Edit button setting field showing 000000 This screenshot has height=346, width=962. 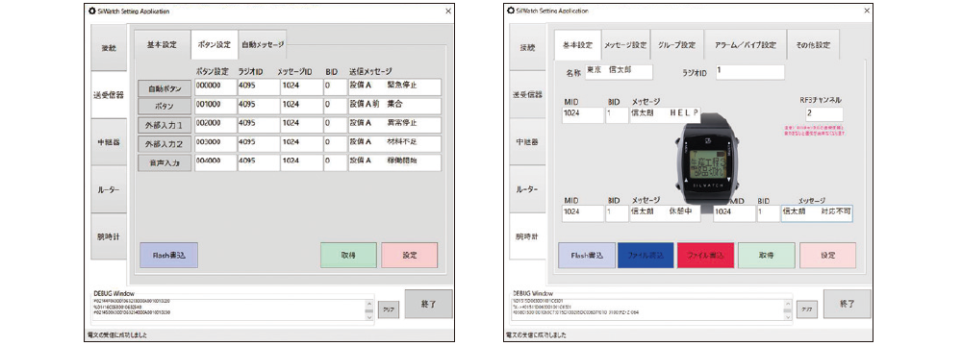pos(215,87)
